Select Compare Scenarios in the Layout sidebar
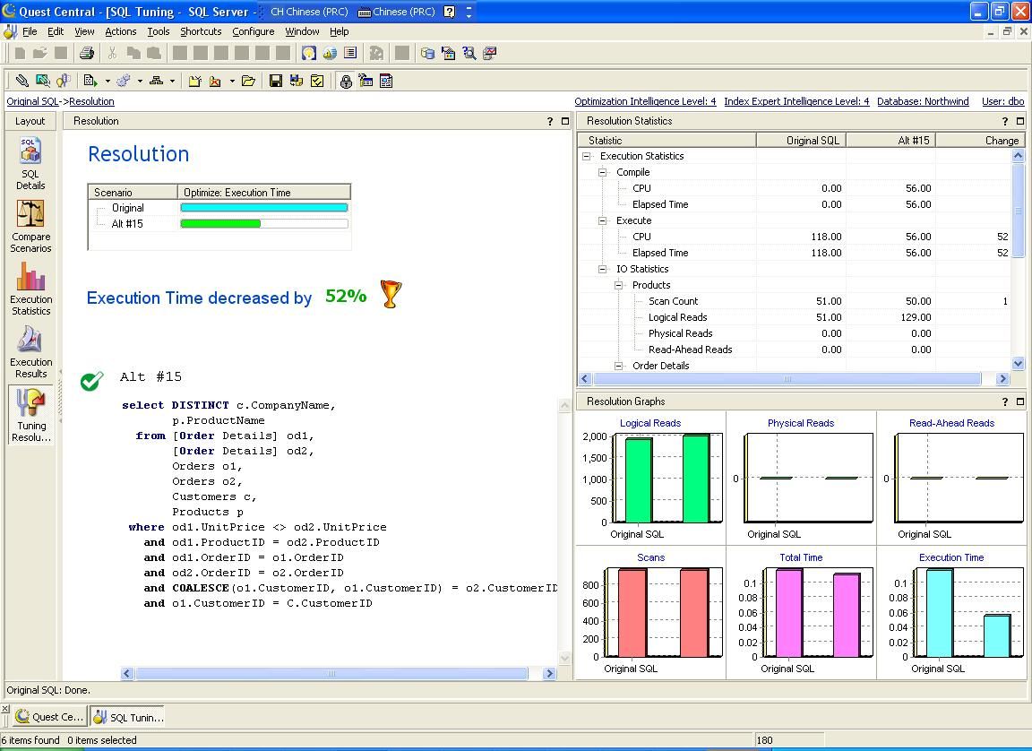The height and width of the screenshot is (751, 1032). pyautogui.click(x=30, y=224)
